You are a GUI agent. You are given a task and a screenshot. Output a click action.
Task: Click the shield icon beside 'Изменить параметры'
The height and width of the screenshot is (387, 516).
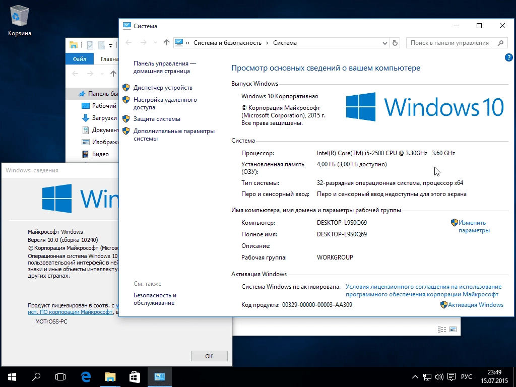click(454, 223)
